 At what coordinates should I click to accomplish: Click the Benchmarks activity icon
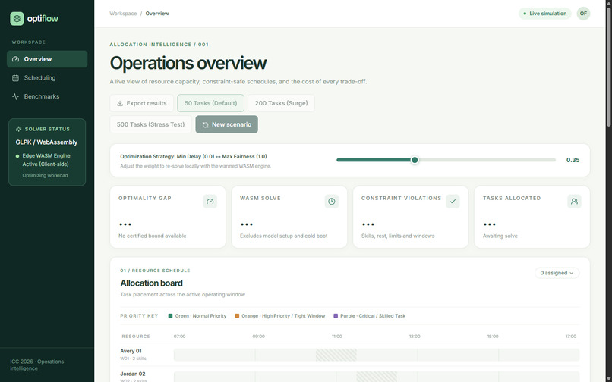pos(16,97)
